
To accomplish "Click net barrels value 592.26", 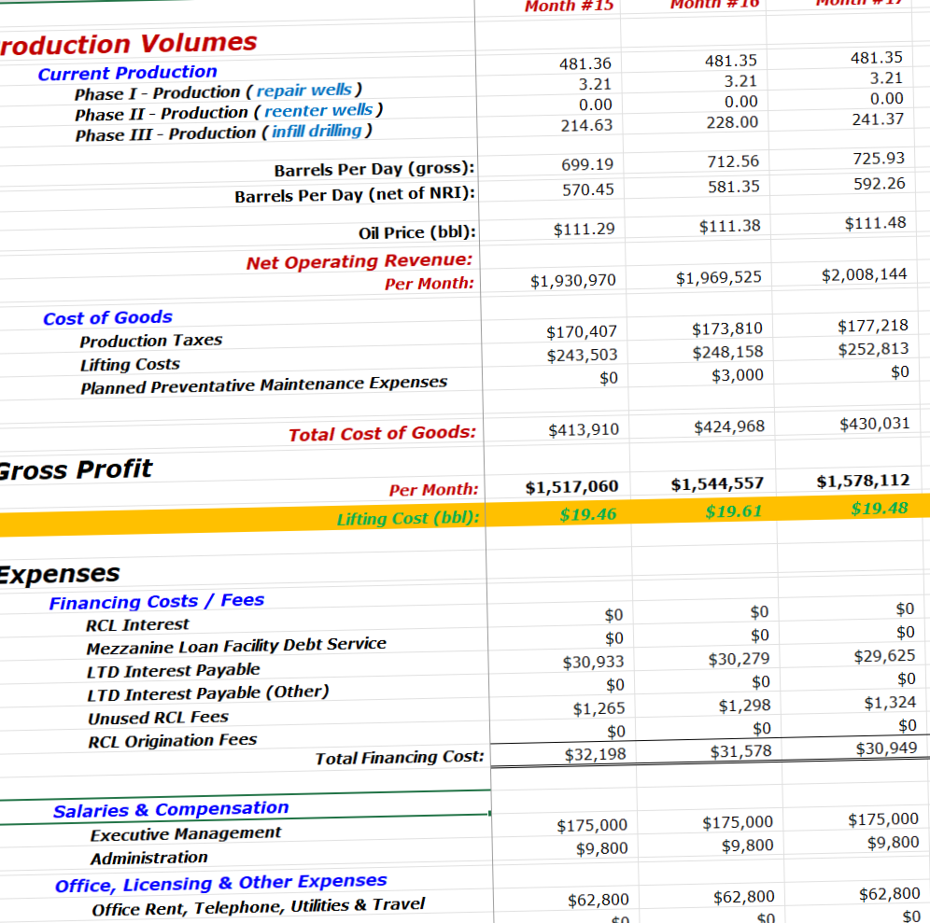I will pos(880,184).
